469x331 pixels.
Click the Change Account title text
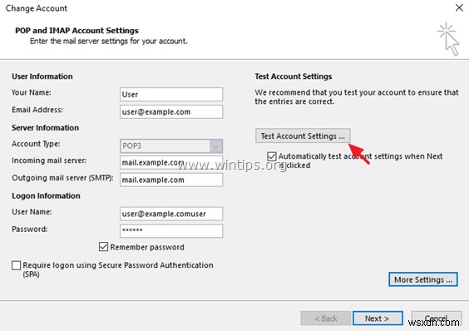[x=37, y=8]
